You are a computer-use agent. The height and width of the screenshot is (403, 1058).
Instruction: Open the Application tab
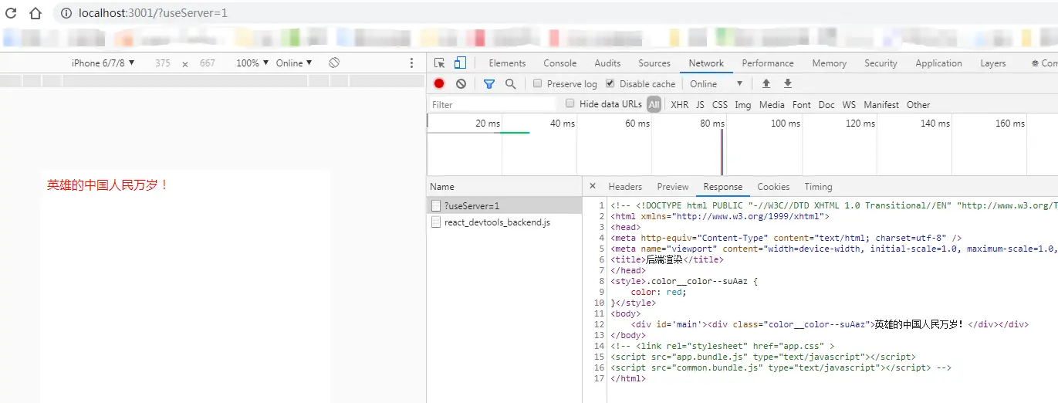938,63
